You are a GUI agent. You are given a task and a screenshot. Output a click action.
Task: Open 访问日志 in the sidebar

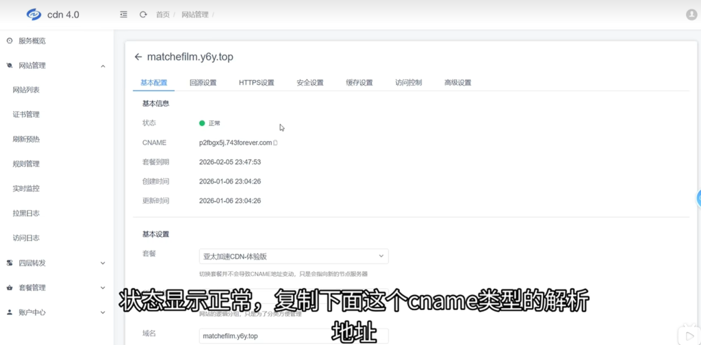[x=27, y=238]
